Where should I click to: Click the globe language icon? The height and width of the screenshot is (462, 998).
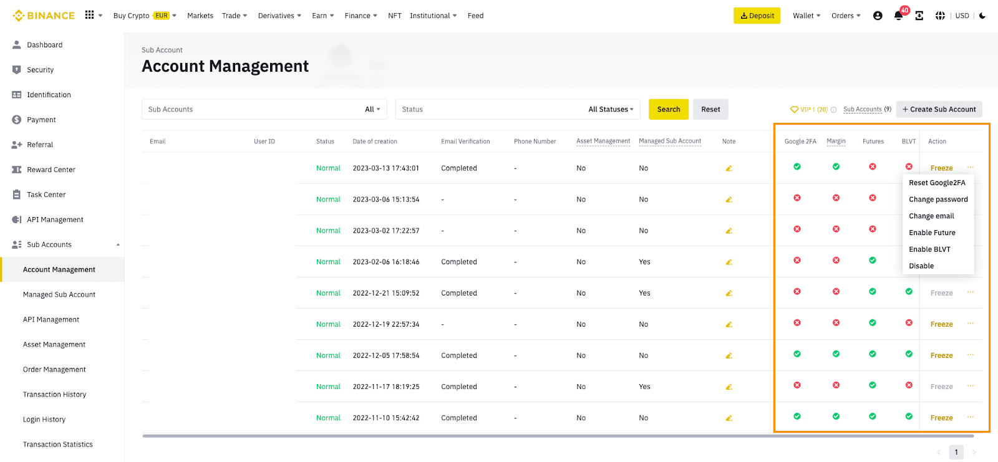[940, 16]
